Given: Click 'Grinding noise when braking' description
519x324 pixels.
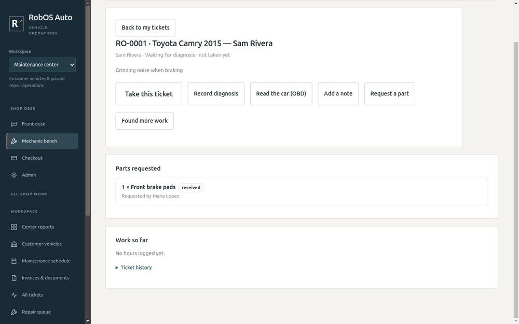Looking at the screenshot, I should coord(149,70).
